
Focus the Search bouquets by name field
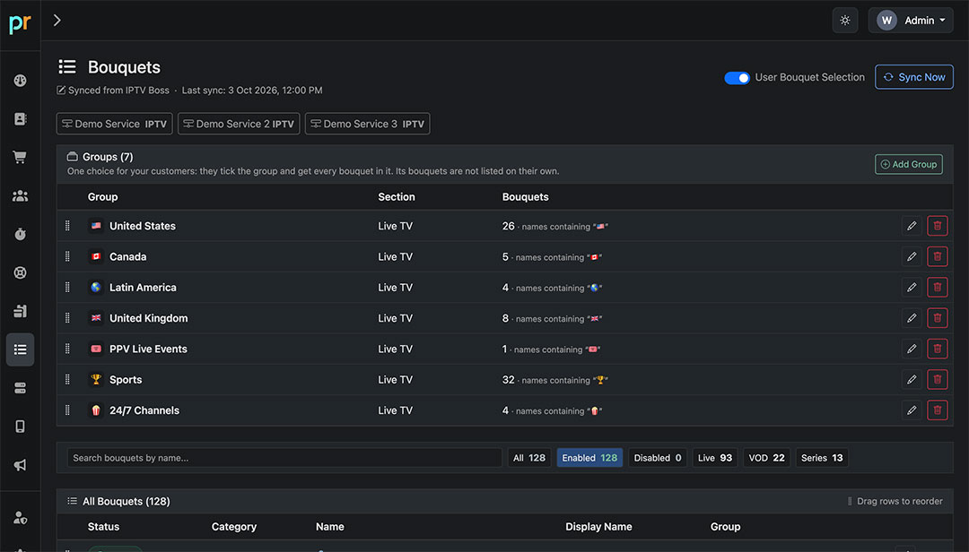(x=284, y=458)
